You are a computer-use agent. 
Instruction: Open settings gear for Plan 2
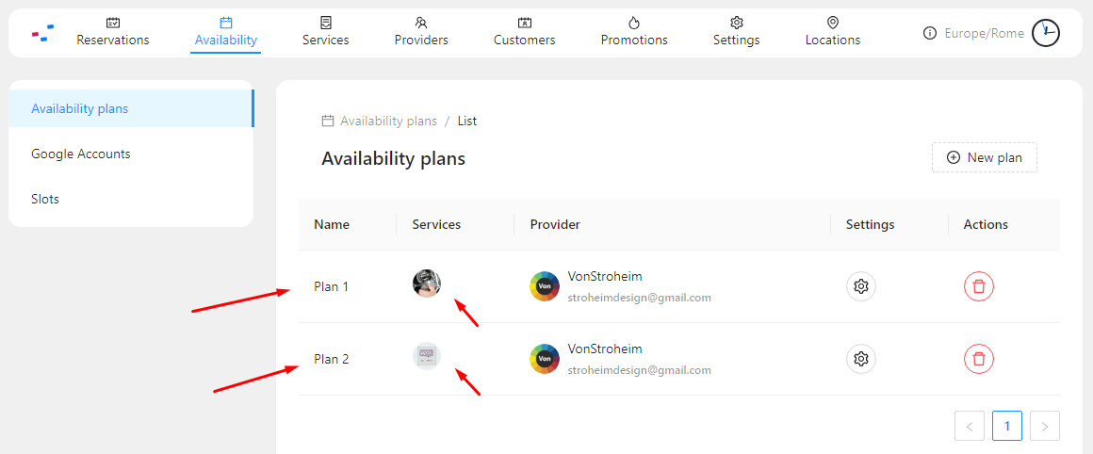(861, 359)
